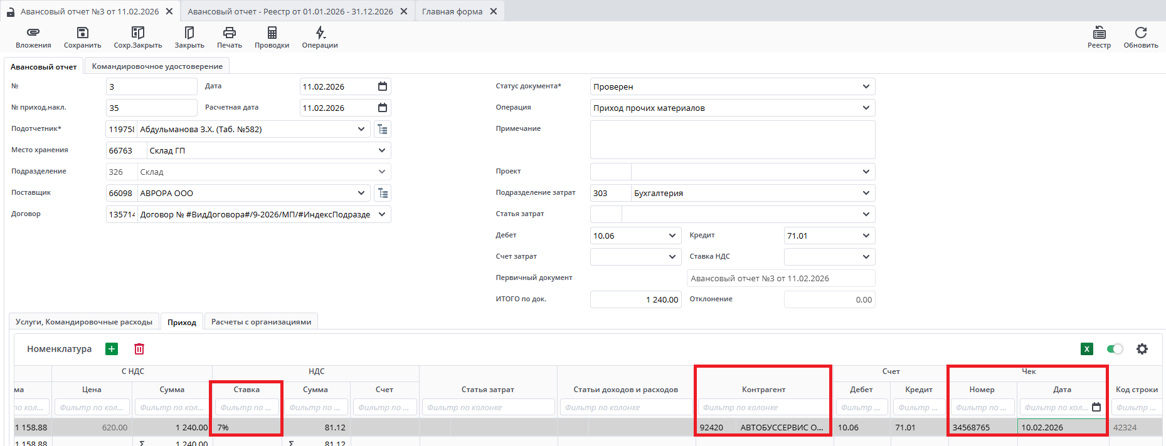Open Проводки calculator icon

pyautogui.click(x=272, y=33)
